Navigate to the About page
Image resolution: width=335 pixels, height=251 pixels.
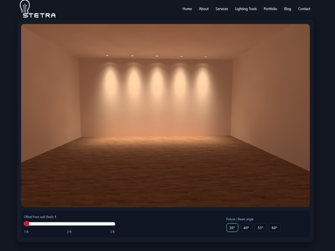[x=204, y=9]
